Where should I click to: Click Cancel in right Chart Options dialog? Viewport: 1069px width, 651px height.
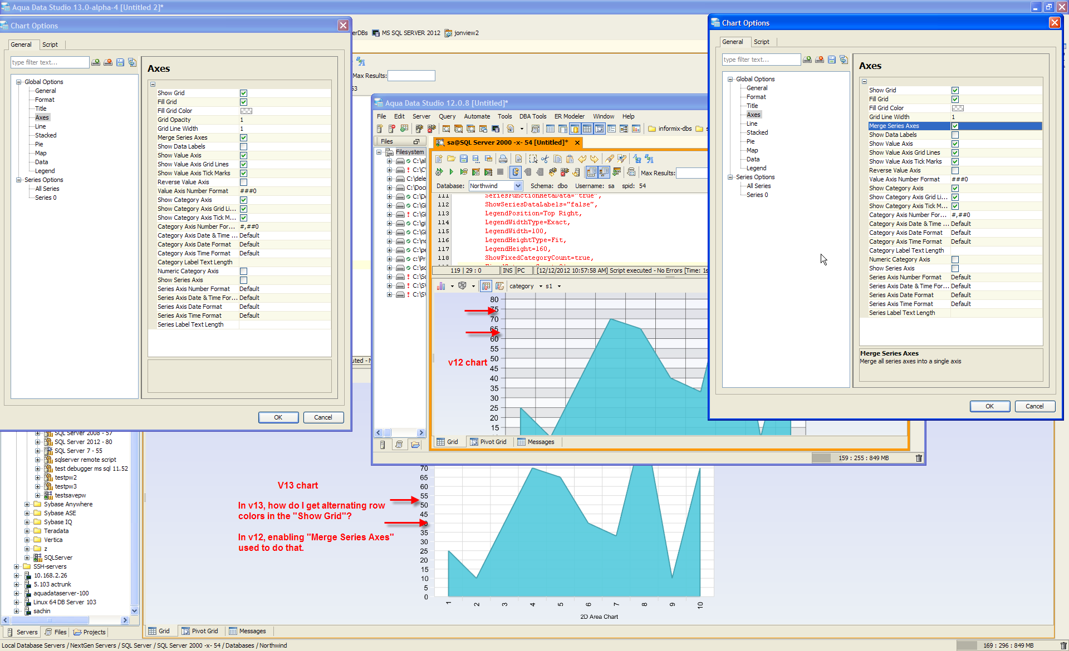(x=1034, y=406)
